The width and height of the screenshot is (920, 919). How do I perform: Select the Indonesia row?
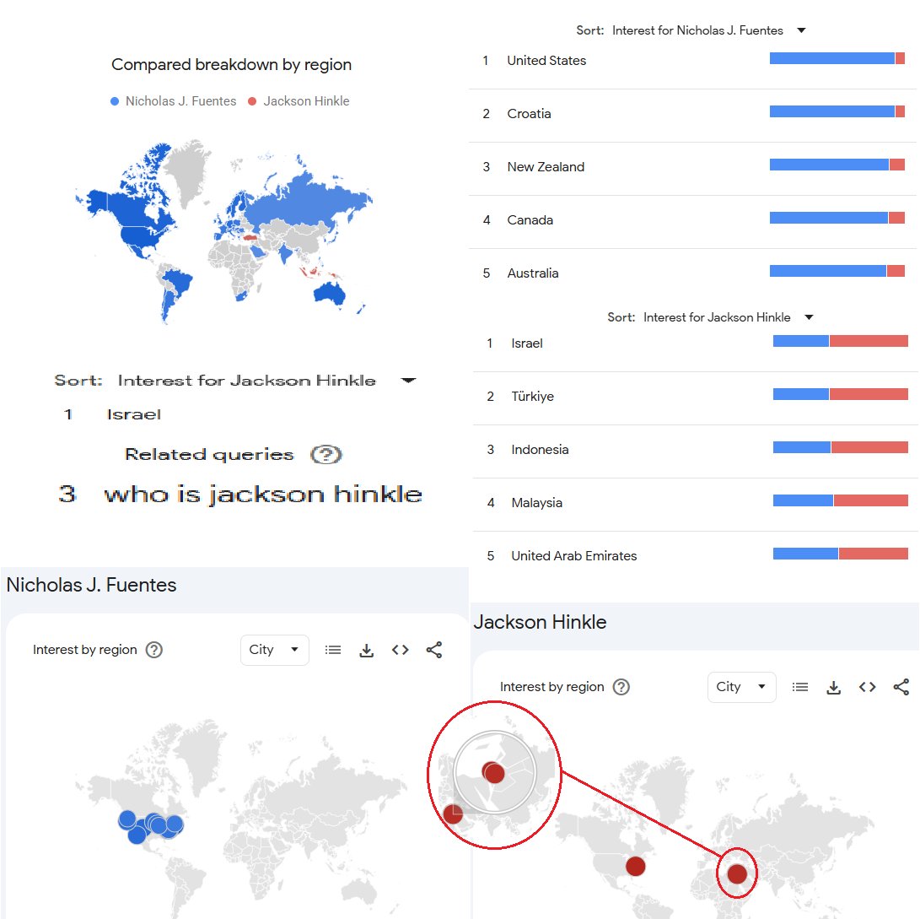tap(696, 450)
